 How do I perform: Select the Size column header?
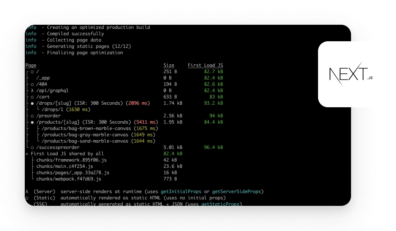pos(169,65)
